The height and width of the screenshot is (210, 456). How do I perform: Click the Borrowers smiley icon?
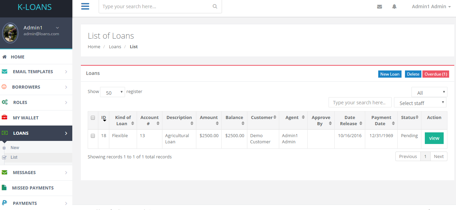pos(4,87)
